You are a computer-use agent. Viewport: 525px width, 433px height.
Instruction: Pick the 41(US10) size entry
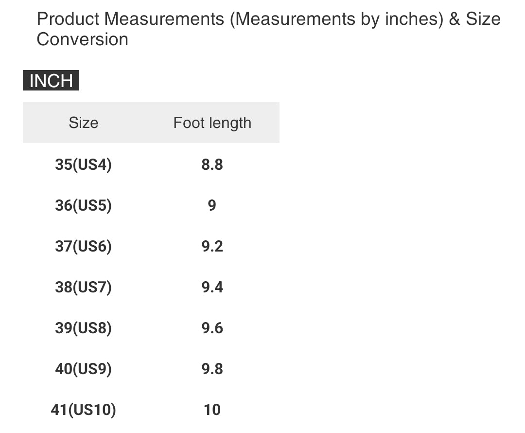pyautogui.click(x=83, y=410)
